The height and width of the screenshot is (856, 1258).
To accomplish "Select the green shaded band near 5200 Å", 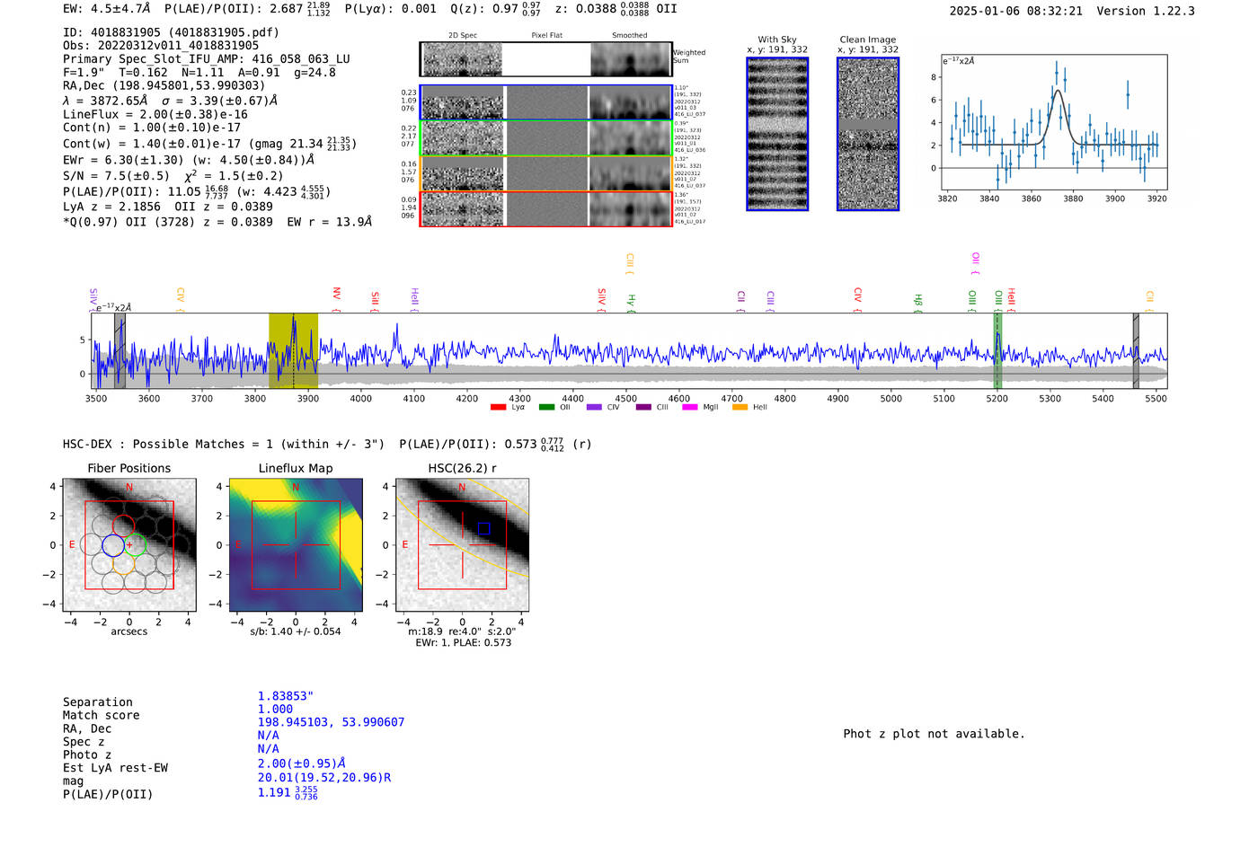I will click(x=997, y=350).
